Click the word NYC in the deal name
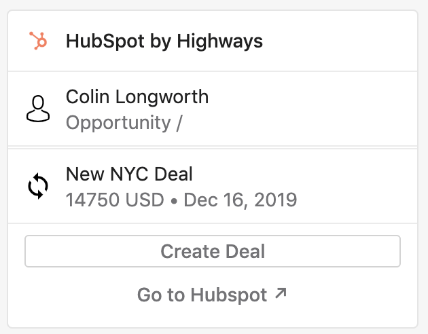This screenshot has width=428, height=334. tap(130, 174)
